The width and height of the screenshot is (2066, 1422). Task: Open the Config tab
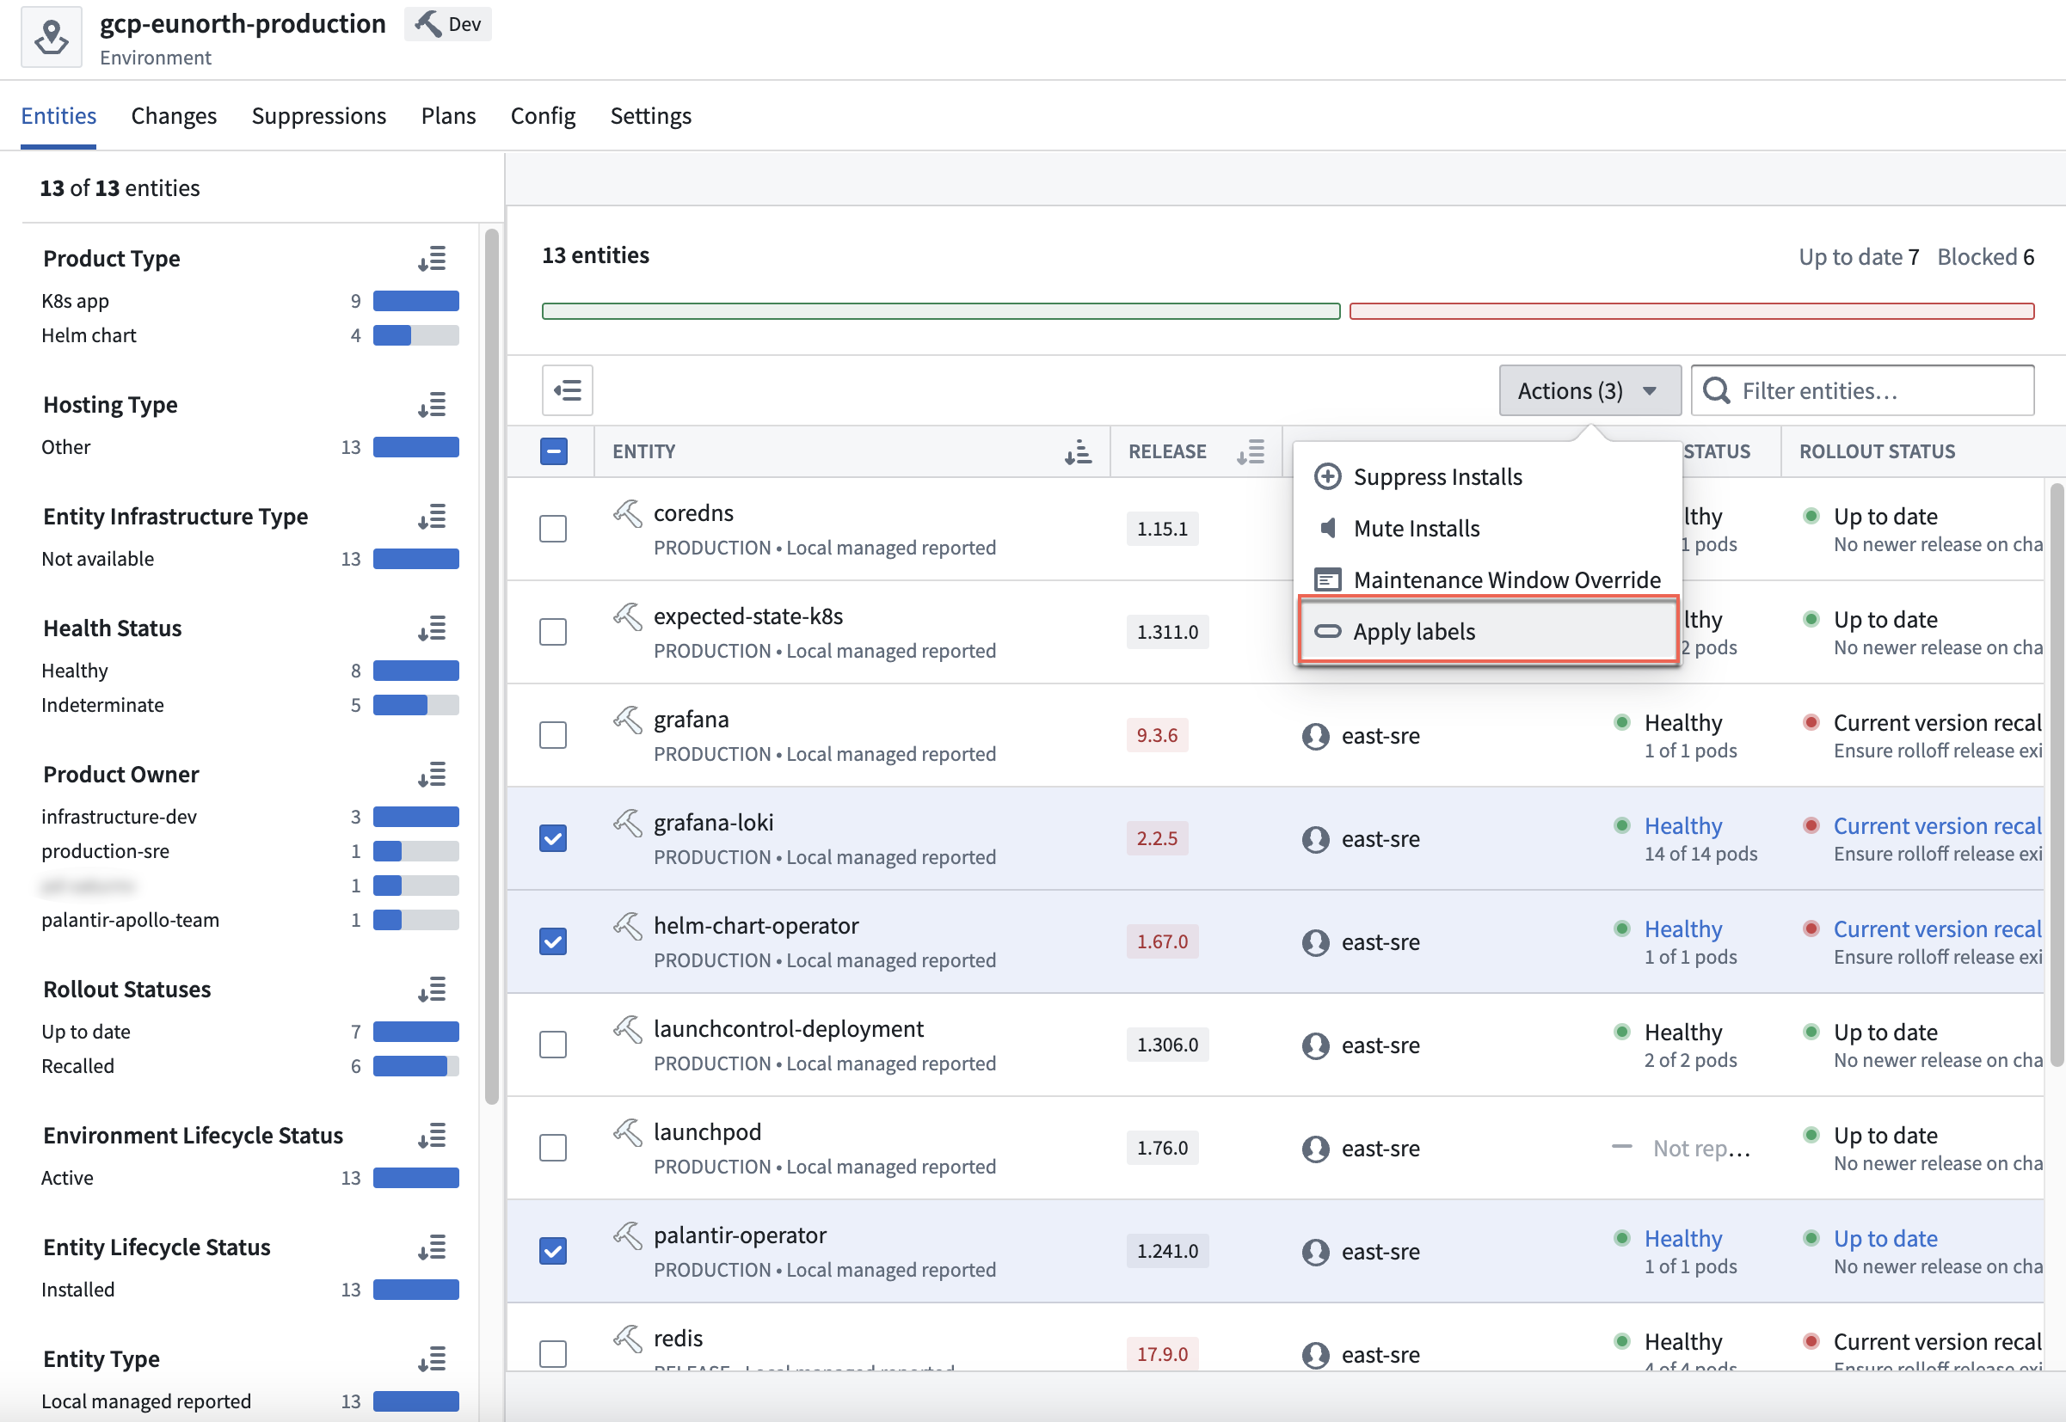pos(543,116)
